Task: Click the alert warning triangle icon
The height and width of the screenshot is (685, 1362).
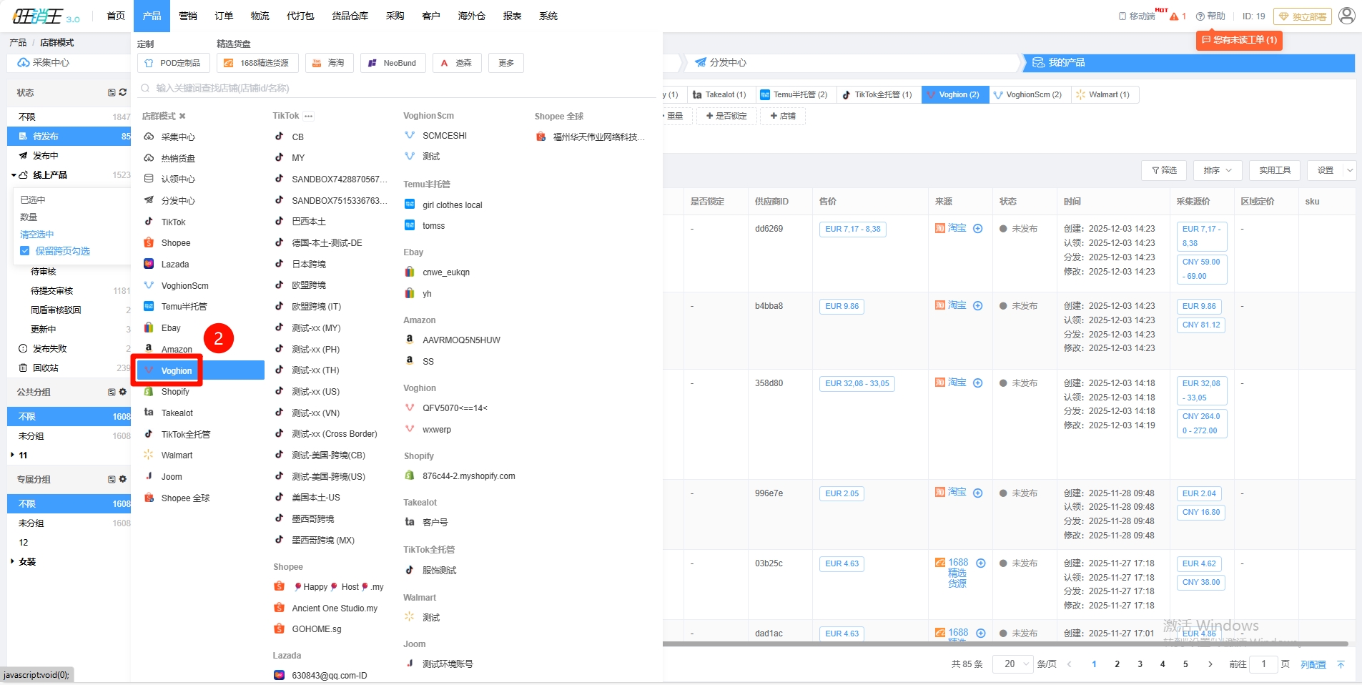Action: point(1174,16)
